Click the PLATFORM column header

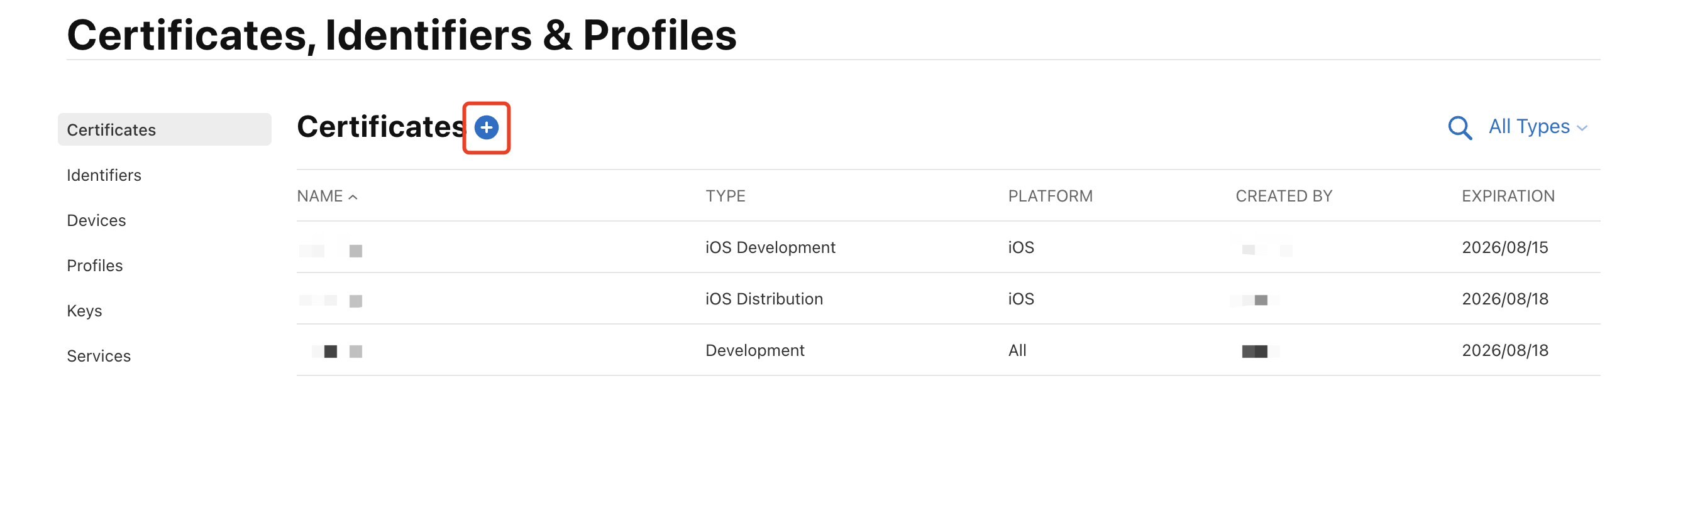[1050, 196]
